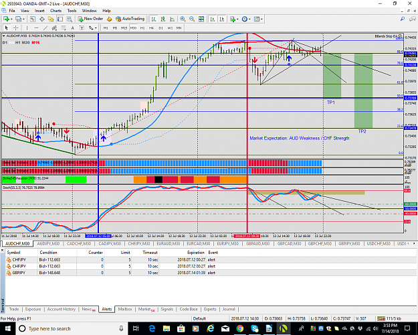Open the Experts terminal tab

210,309
